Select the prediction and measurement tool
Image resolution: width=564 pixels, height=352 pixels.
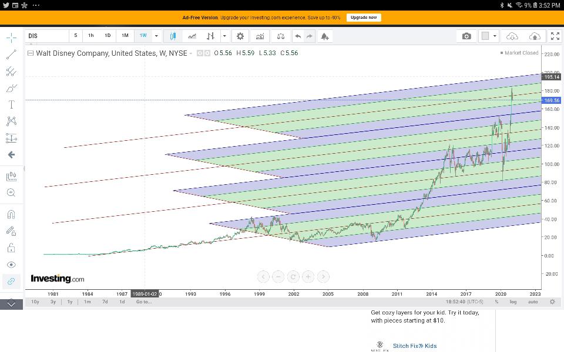click(11, 138)
